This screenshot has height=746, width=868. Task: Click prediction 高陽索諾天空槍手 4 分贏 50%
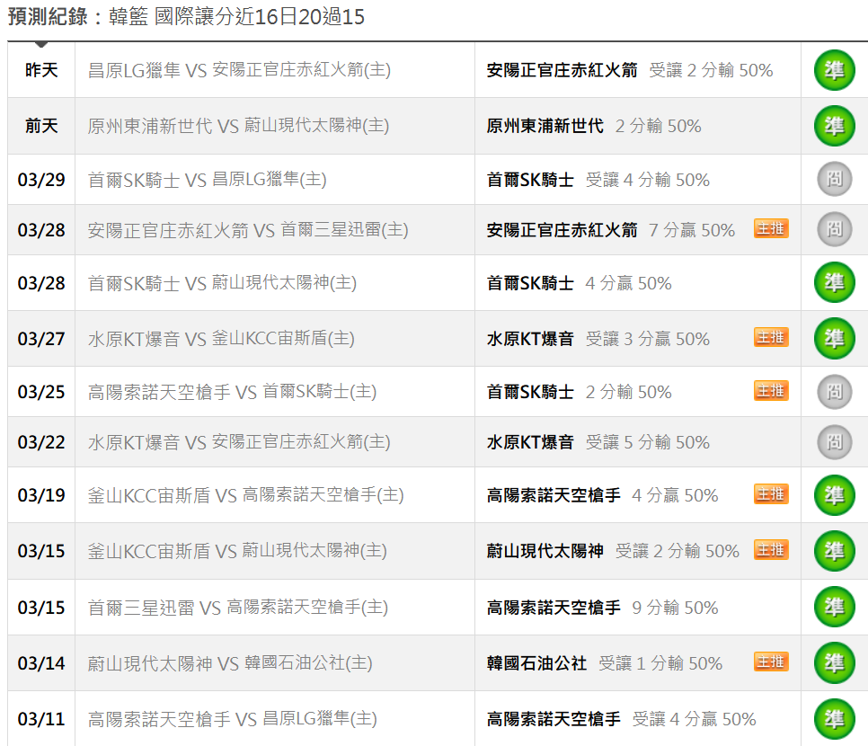point(602,495)
